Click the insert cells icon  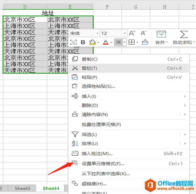(75, 96)
